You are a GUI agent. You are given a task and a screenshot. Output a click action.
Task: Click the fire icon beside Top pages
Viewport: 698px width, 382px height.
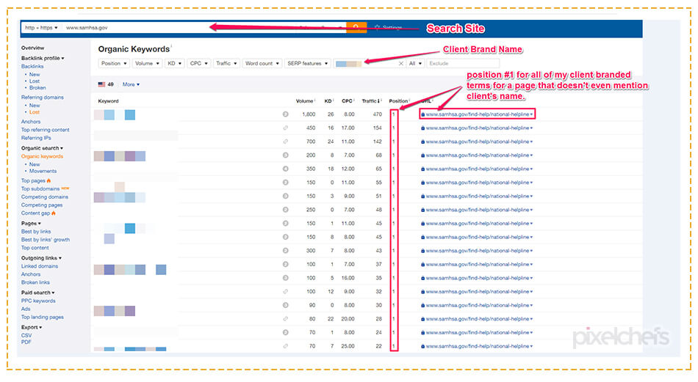point(48,181)
